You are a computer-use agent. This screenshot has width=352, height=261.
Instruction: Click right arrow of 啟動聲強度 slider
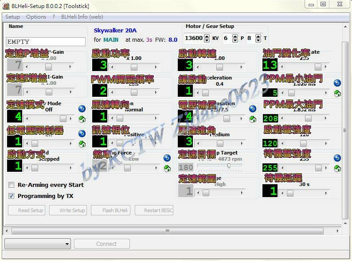pyautogui.click(x=326, y=143)
